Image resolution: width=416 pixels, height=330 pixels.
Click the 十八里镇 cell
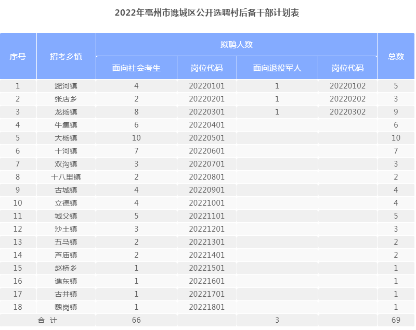(66, 177)
